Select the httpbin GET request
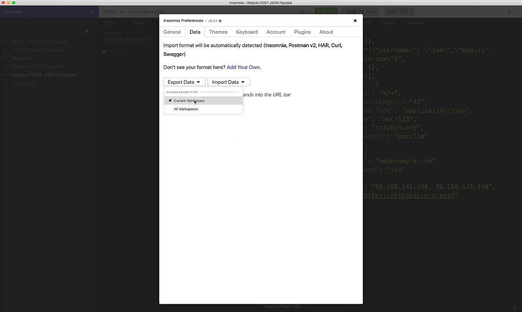 tap(25, 83)
